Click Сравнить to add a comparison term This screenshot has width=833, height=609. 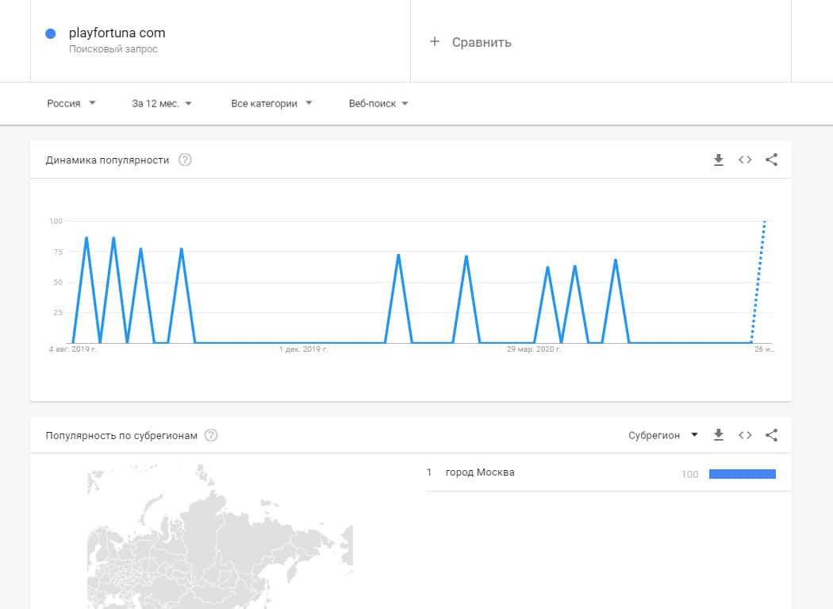click(x=482, y=42)
